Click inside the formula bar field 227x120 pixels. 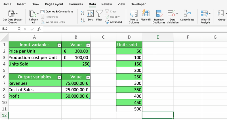tap(135, 29)
